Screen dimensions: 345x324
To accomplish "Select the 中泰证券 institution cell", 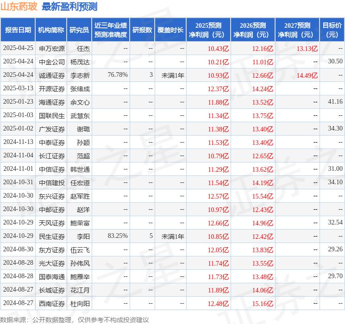I will pos(52,143).
